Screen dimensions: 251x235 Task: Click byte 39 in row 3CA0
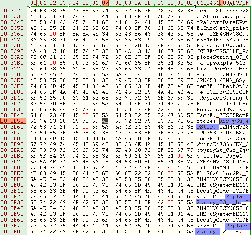click(x=170, y=57)
